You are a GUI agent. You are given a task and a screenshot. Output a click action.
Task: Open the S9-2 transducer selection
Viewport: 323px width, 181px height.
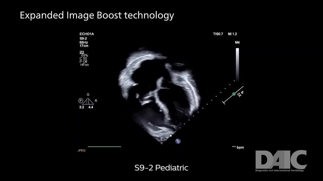coord(83,38)
